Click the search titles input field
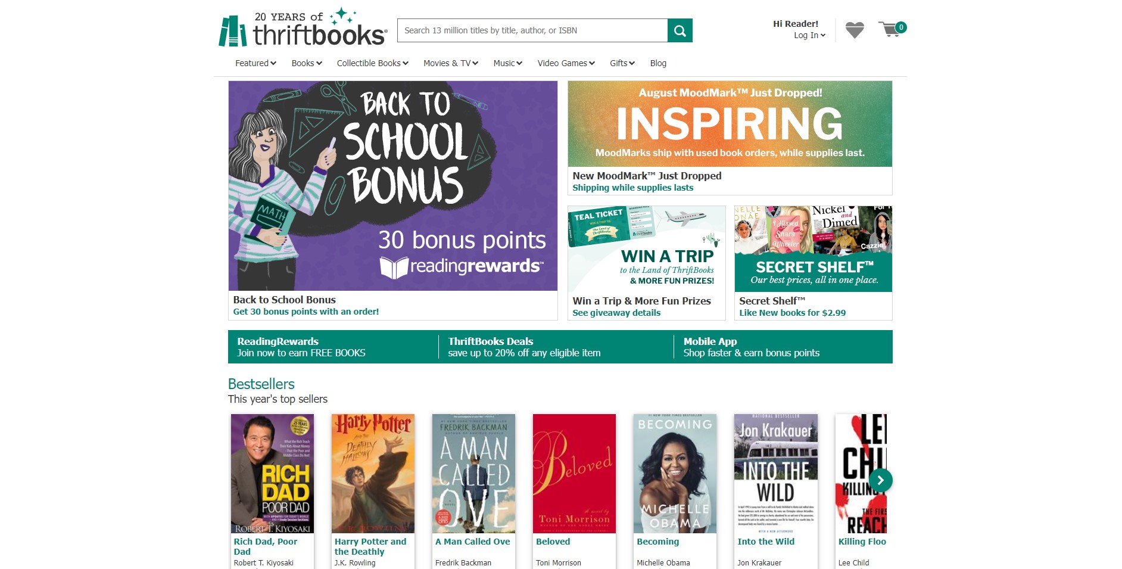The height and width of the screenshot is (569, 1122). tap(532, 30)
